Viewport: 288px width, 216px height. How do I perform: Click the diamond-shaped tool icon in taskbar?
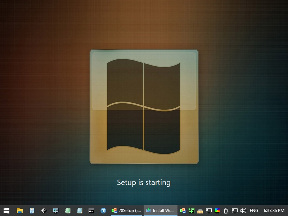point(44,211)
